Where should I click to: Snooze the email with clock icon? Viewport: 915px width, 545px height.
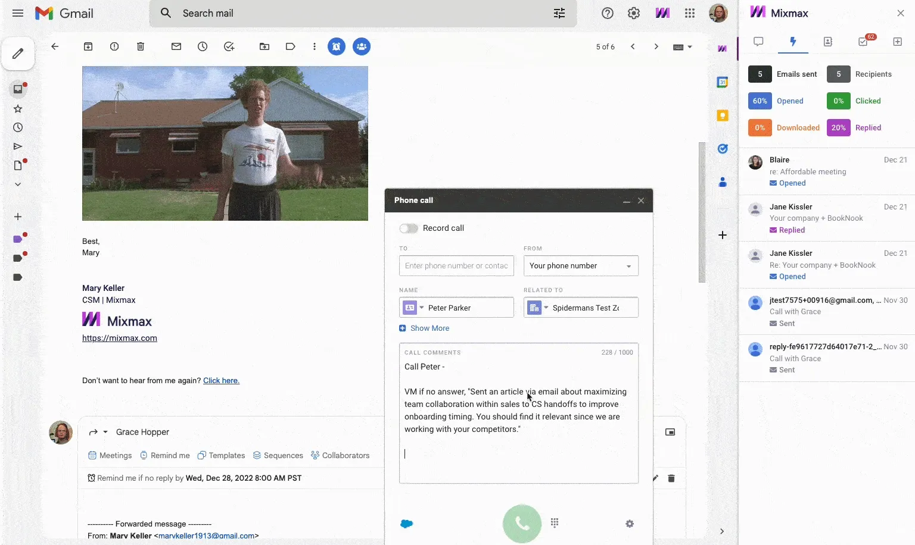tap(203, 46)
